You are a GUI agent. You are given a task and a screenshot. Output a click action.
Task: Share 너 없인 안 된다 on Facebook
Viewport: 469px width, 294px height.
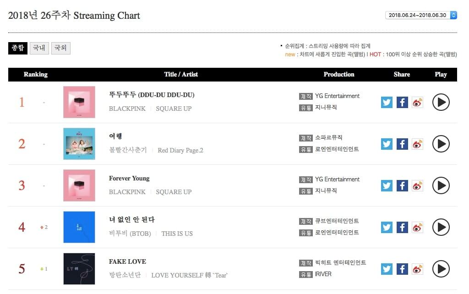(x=402, y=227)
